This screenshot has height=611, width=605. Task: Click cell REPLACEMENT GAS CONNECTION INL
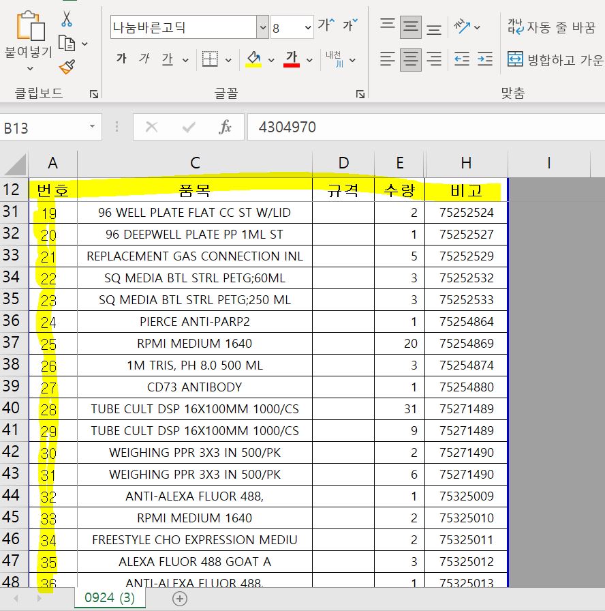[195, 256]
